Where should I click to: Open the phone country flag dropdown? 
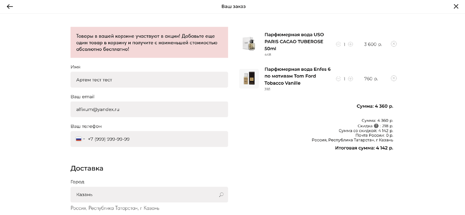(x=80, y=139)
